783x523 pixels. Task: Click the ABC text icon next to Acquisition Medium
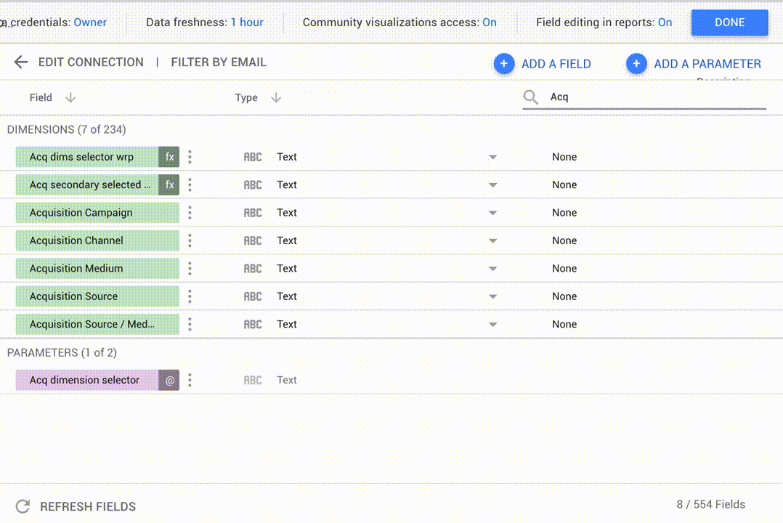tap(253, 268)
